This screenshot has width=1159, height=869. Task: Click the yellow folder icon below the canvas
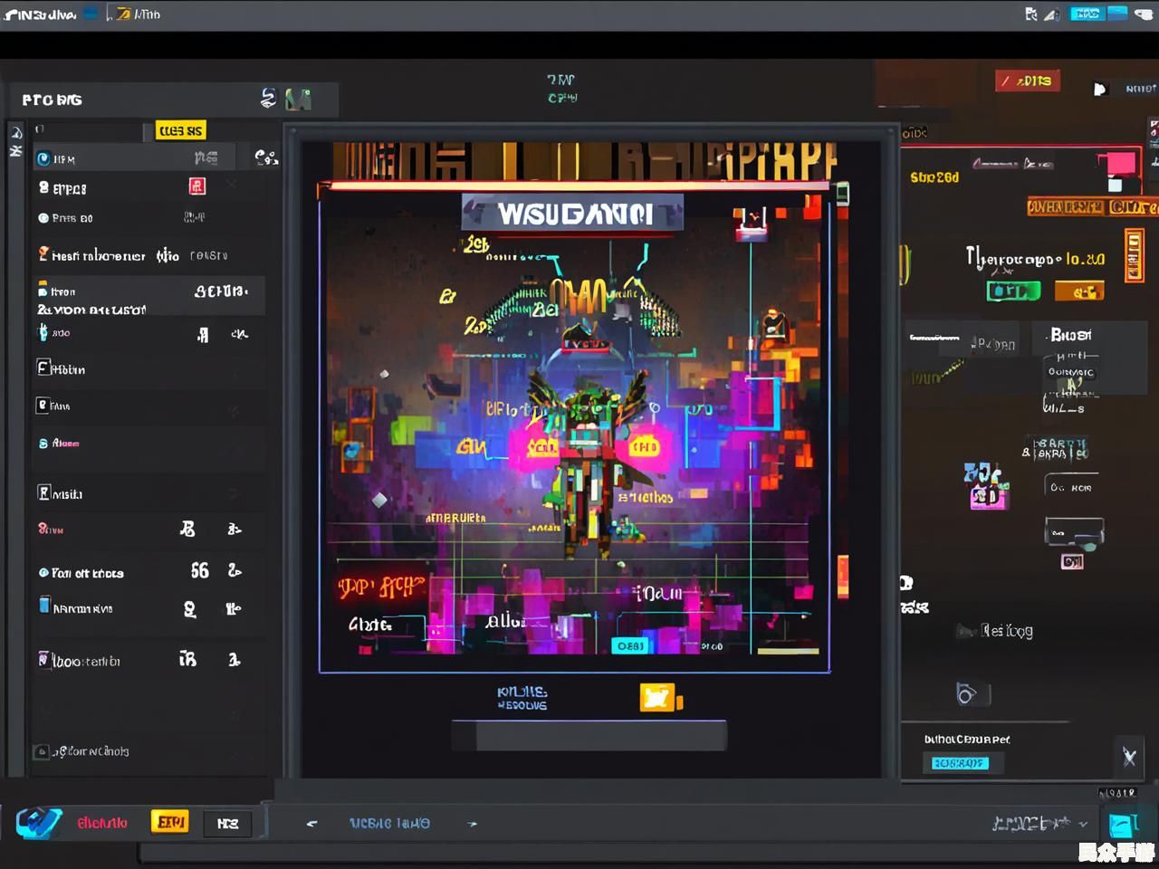coord(658,697)
